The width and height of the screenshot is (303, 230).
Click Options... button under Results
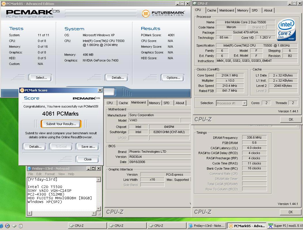point(172,78)
